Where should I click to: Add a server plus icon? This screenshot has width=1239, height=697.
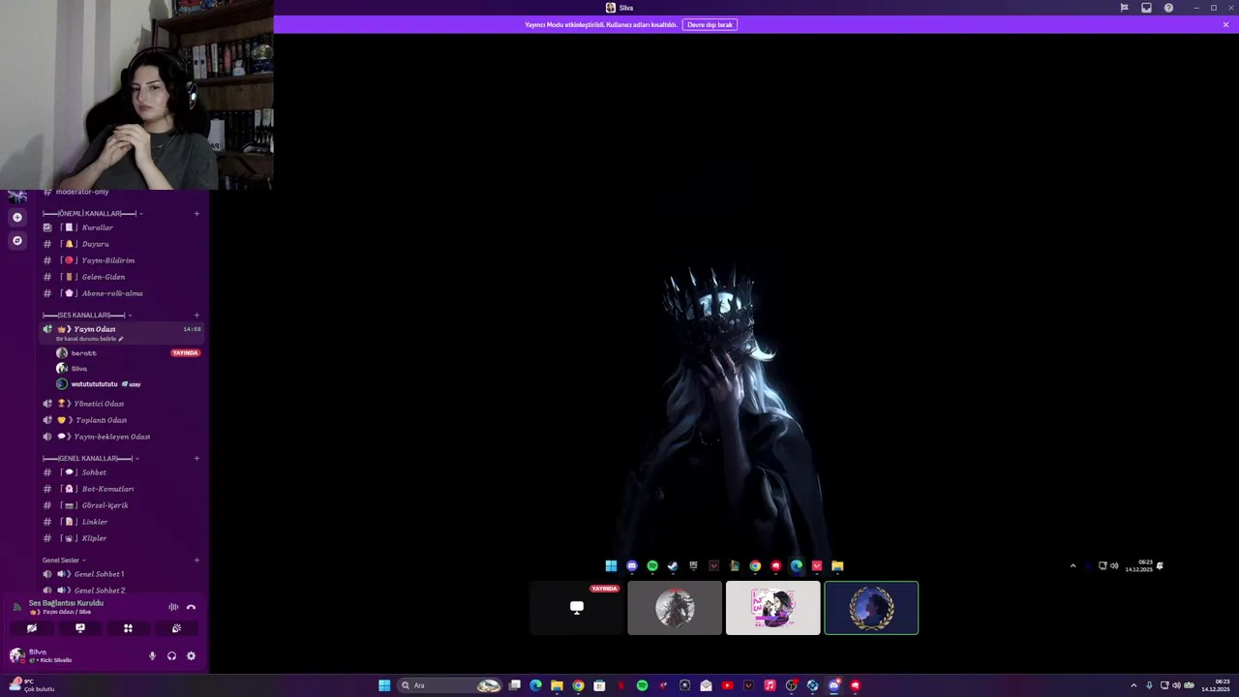tap(16, 217)
